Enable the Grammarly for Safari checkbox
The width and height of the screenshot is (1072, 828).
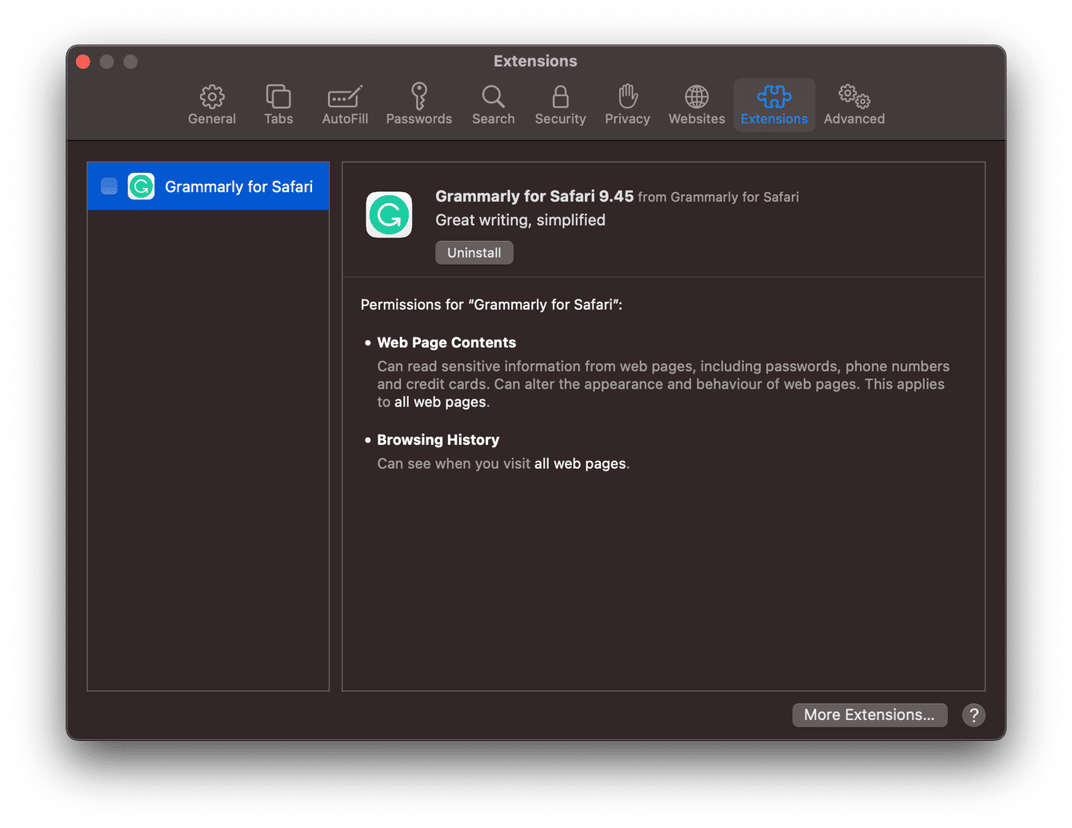tap(110, 186)
